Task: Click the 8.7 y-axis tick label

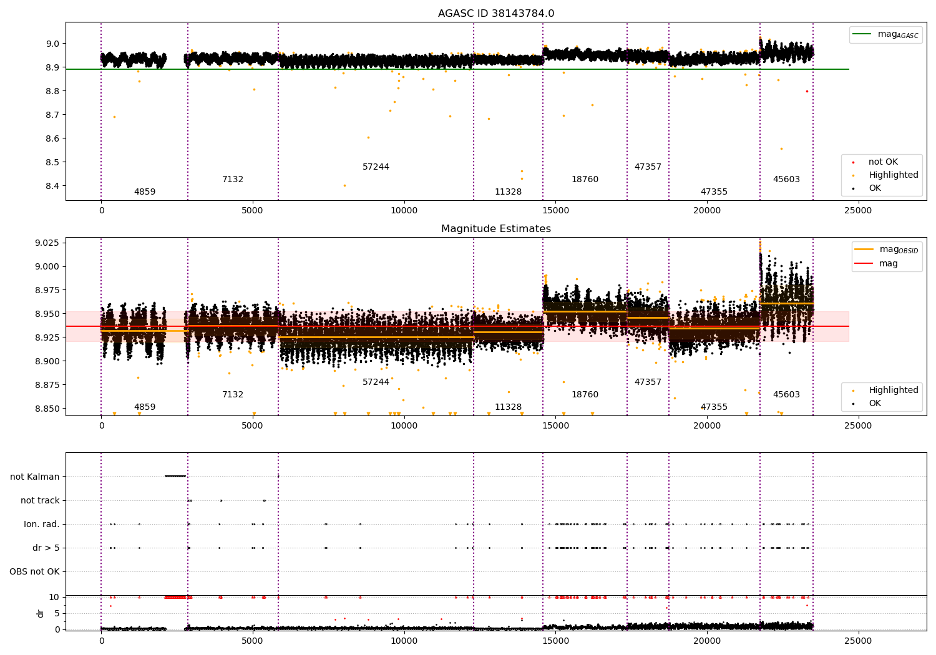Action: [52, 115]
